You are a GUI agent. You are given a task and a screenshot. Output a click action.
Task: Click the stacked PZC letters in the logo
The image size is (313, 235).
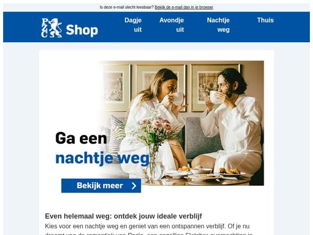(45, 28)
